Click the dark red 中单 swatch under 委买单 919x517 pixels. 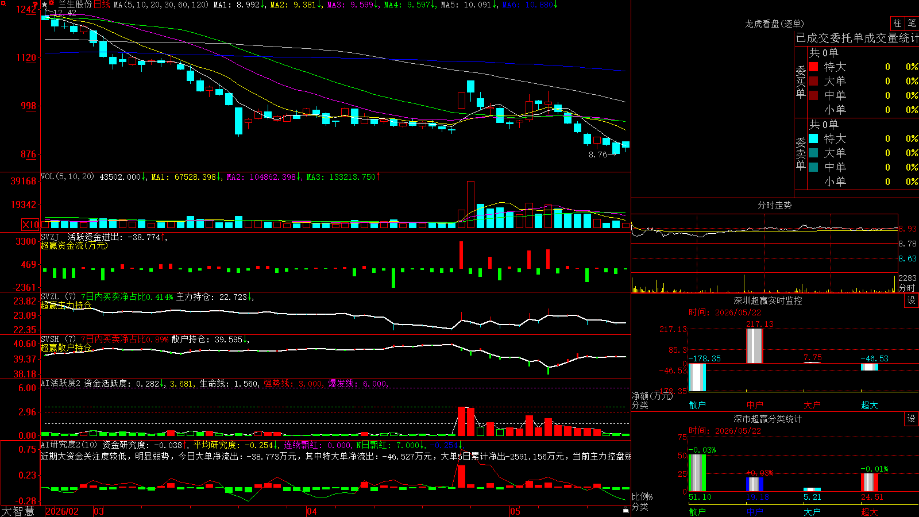(x=813, y=95)
